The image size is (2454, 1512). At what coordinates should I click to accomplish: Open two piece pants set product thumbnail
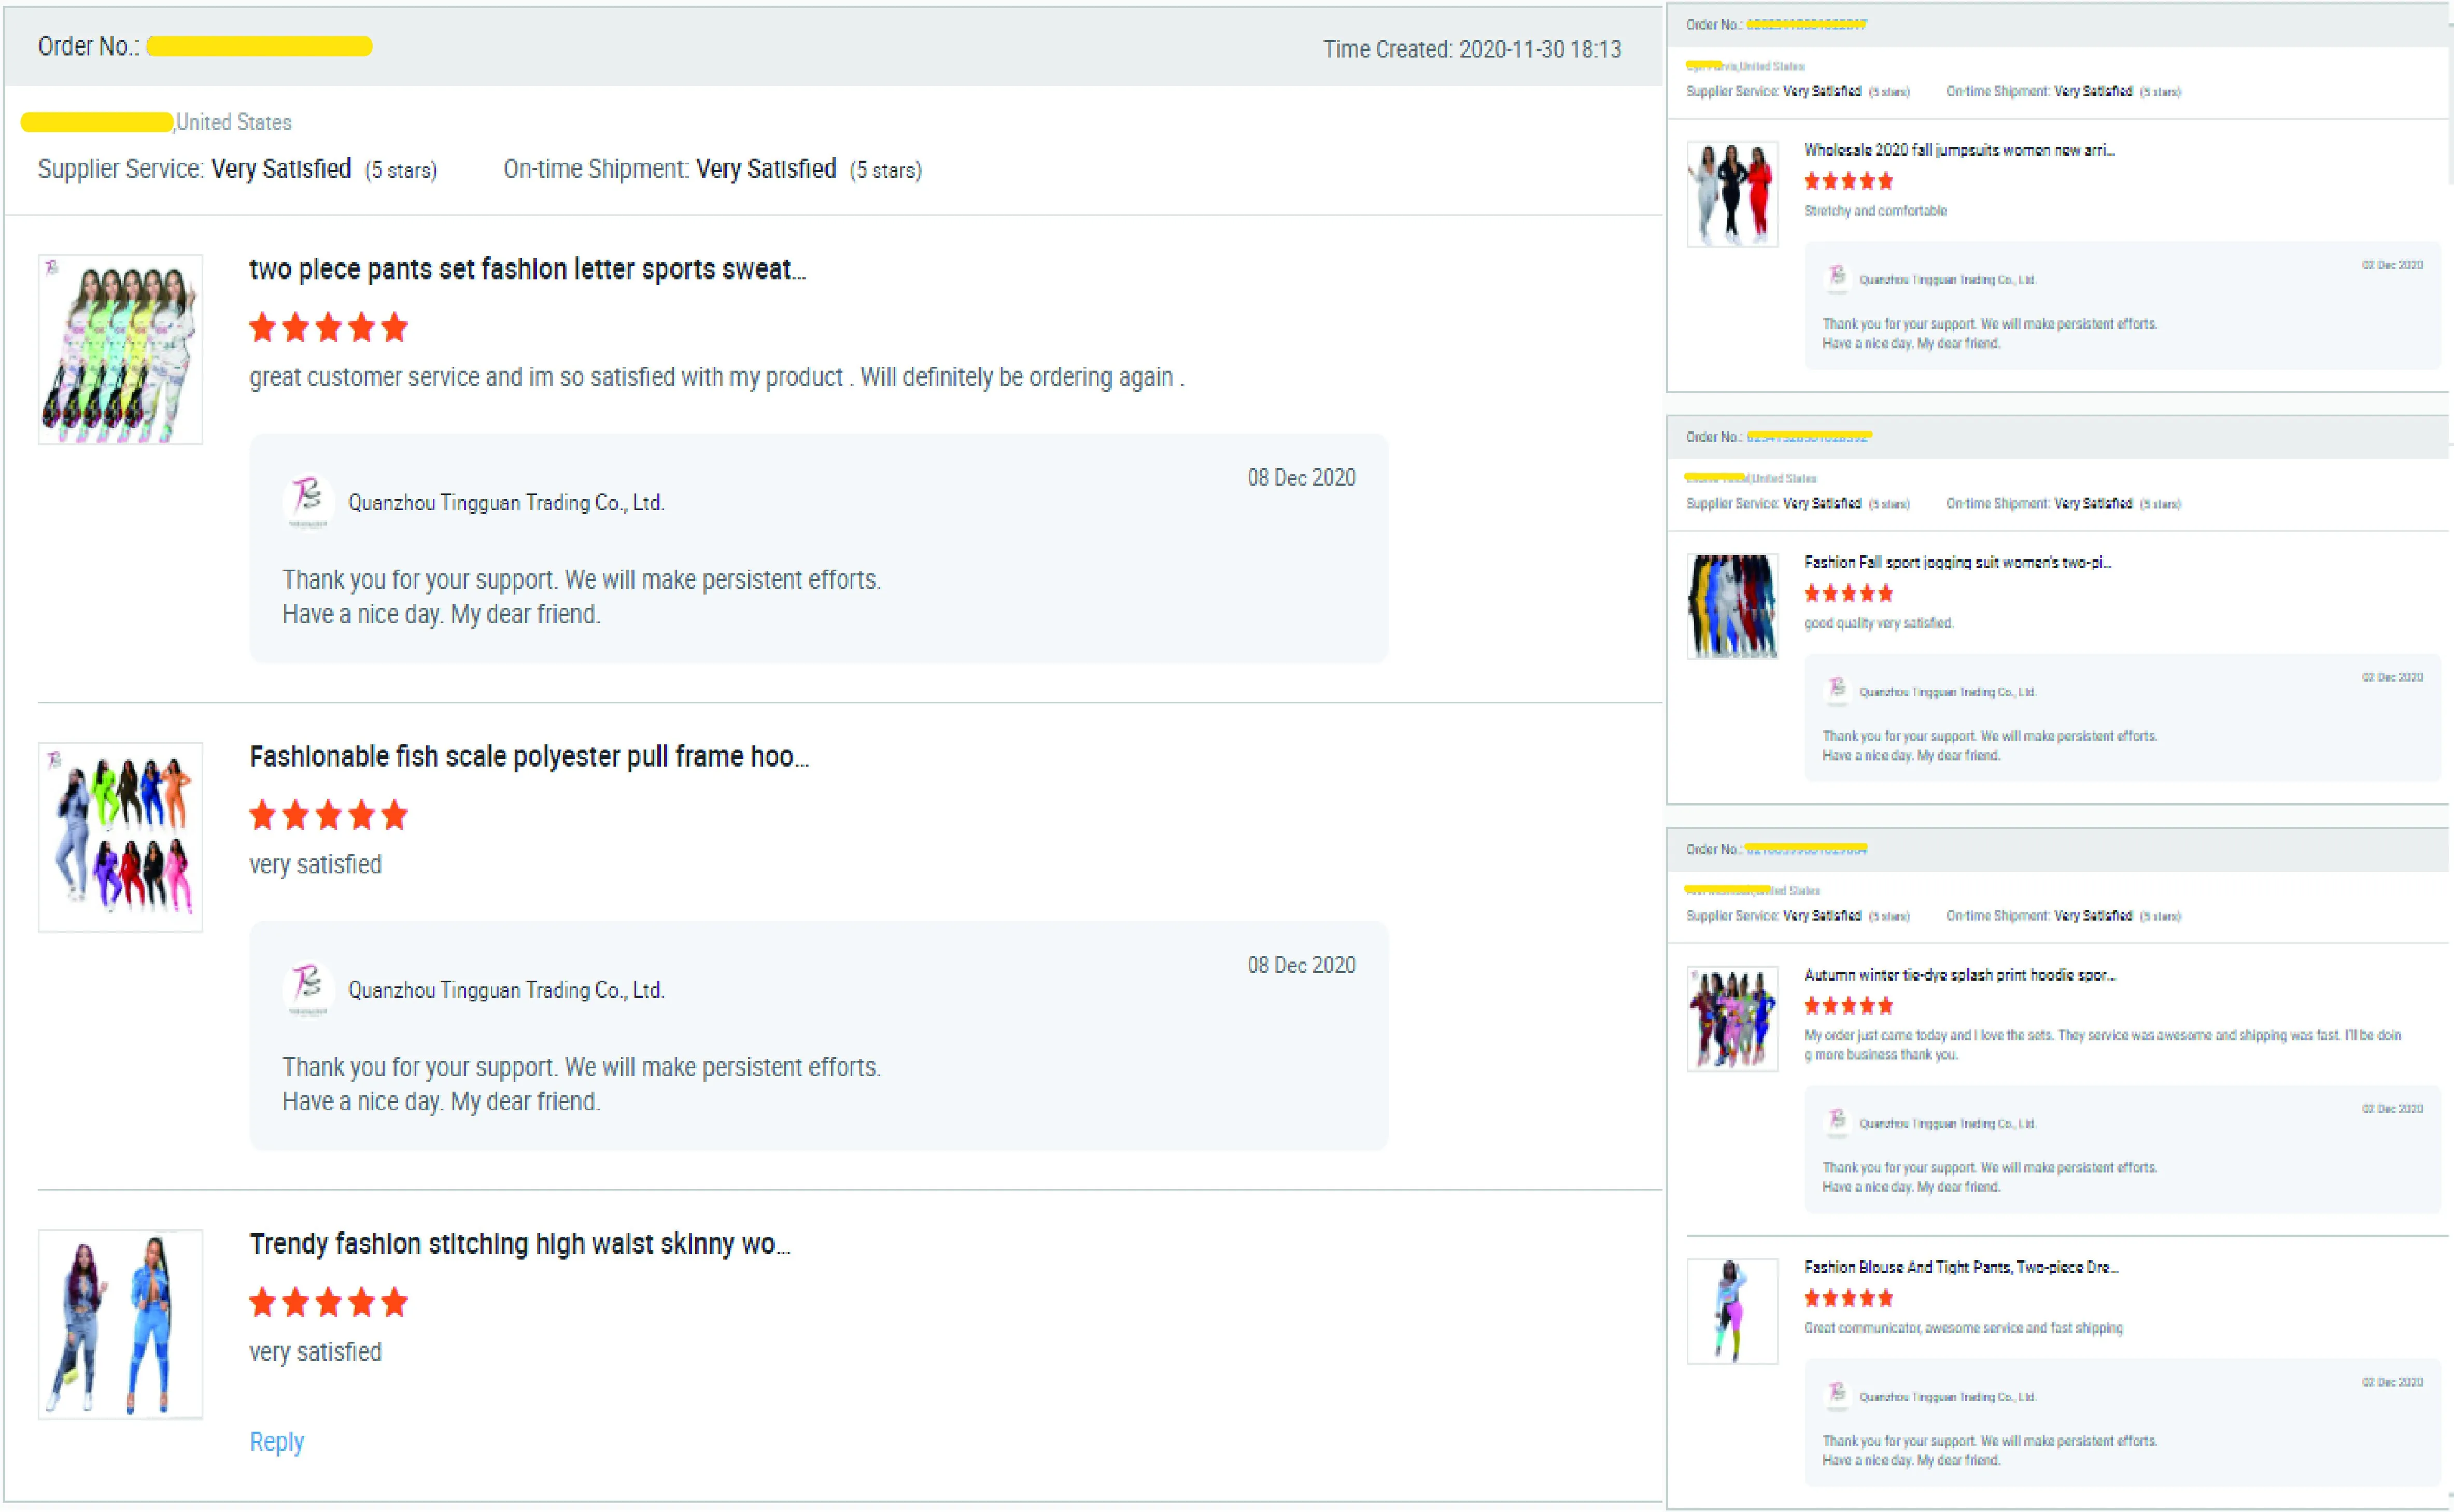point(120,349)
